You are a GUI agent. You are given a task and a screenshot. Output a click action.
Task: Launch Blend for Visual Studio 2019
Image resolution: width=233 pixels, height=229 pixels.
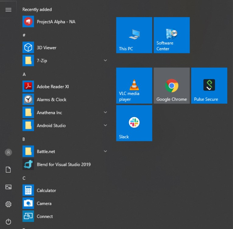63,164
